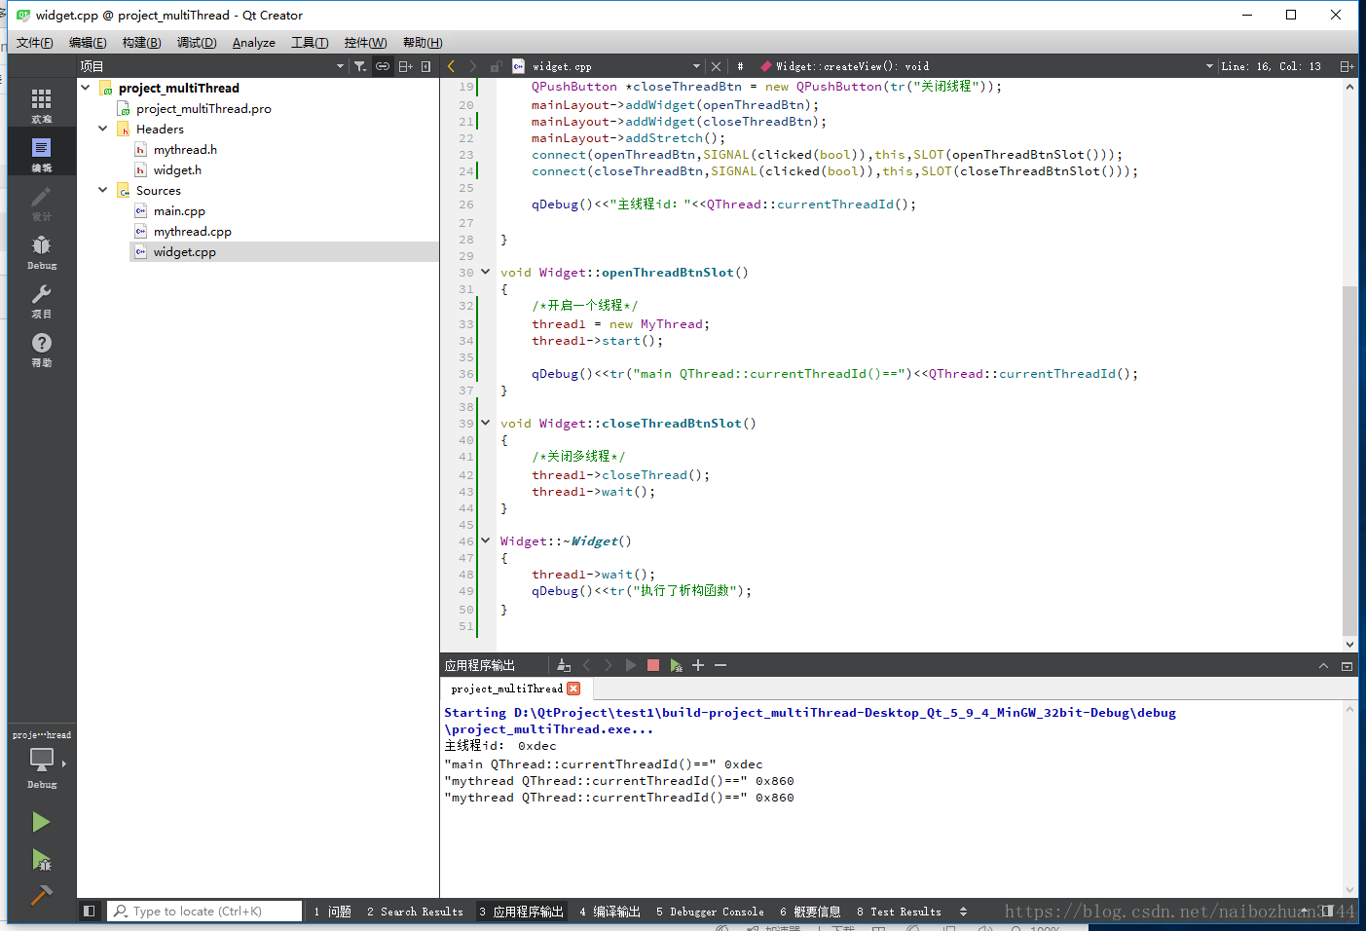Show the 5 Debugger Console pane
Screen dimensions: 1366x931
[x=710, y=912]
